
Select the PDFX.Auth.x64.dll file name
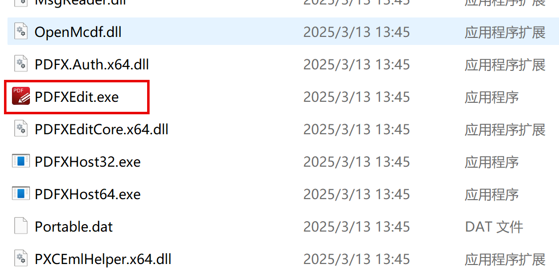click(x=92, y=64)
